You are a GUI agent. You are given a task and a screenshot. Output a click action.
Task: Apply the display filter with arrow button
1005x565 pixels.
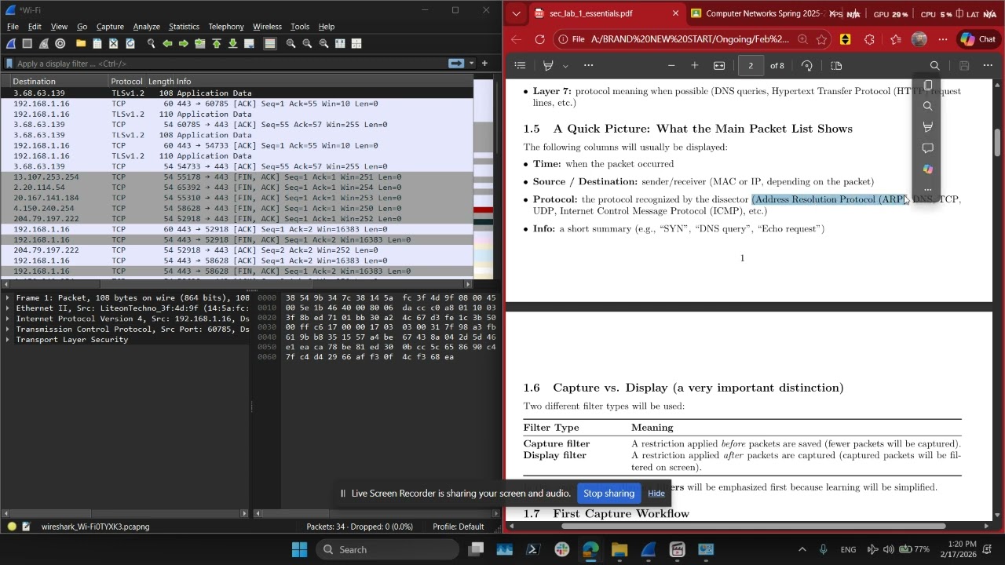click(456, 64)
